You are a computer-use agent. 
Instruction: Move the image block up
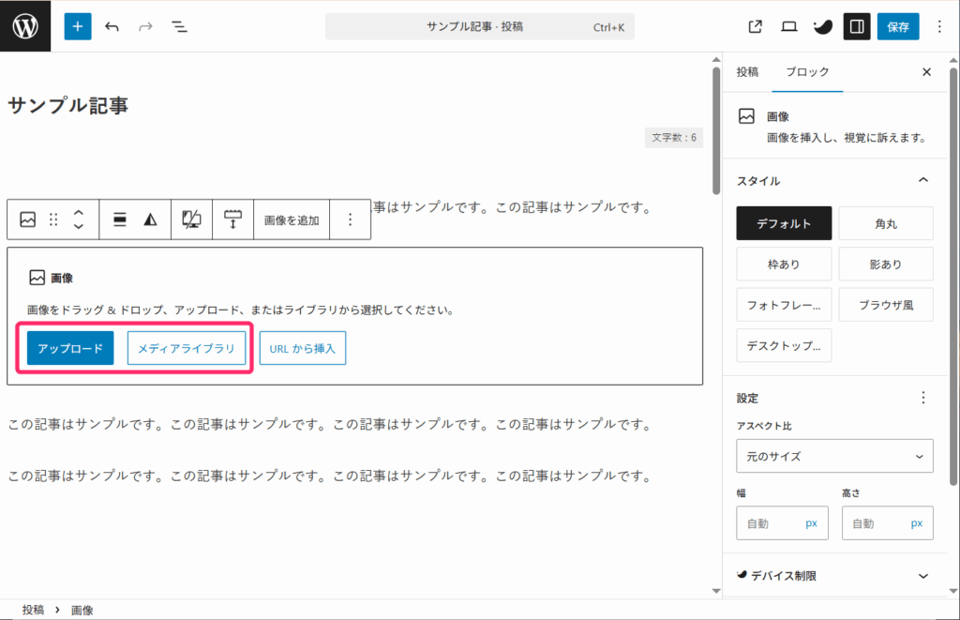pos(79,213)
